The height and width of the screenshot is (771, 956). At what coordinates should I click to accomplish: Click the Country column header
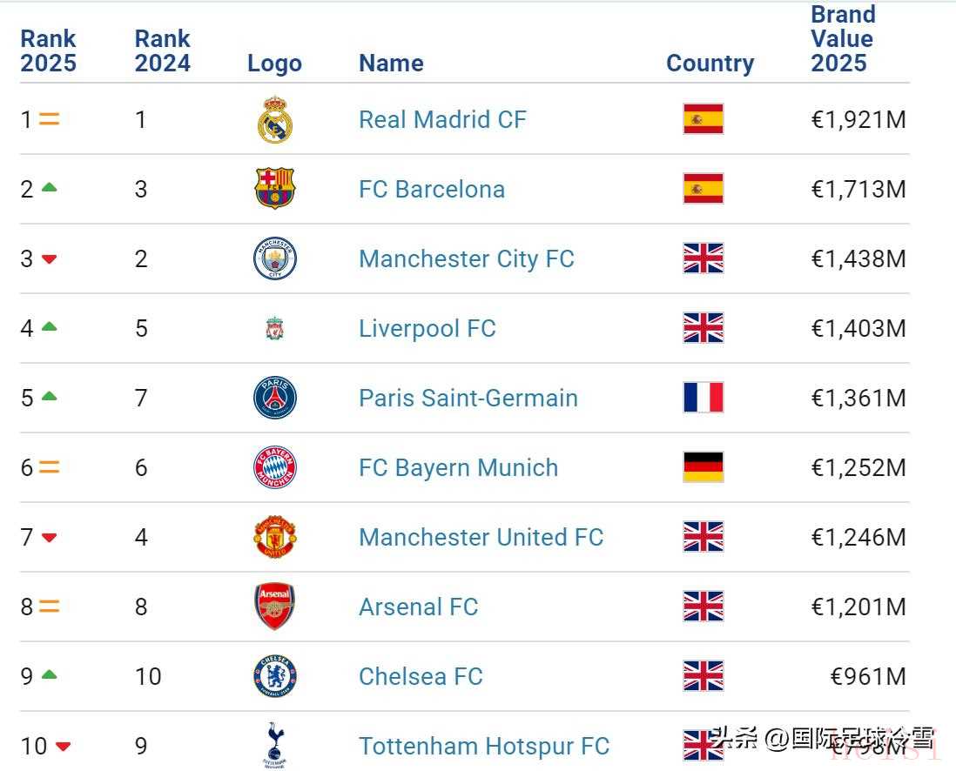point(710,63)
